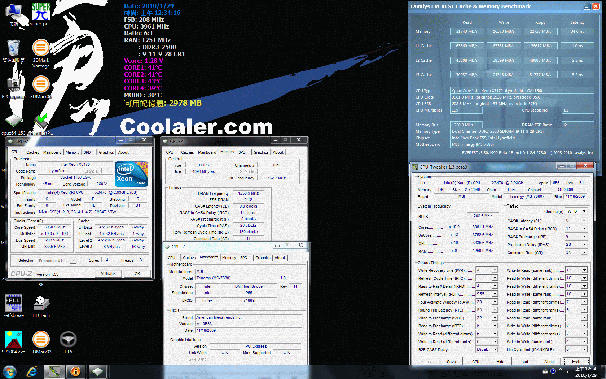This screenshot has height=379, width=606.
Task: Click the Core Speed 3960.9 MHz value
Action: [55, 227]
